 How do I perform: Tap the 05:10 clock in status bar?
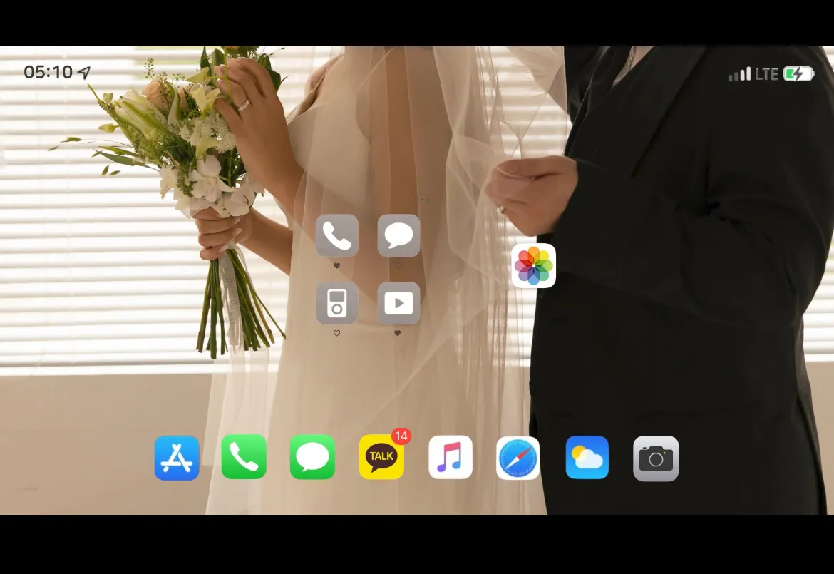48,72
